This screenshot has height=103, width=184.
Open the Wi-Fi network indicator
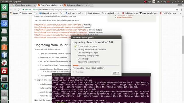click(x=149, y=2)
